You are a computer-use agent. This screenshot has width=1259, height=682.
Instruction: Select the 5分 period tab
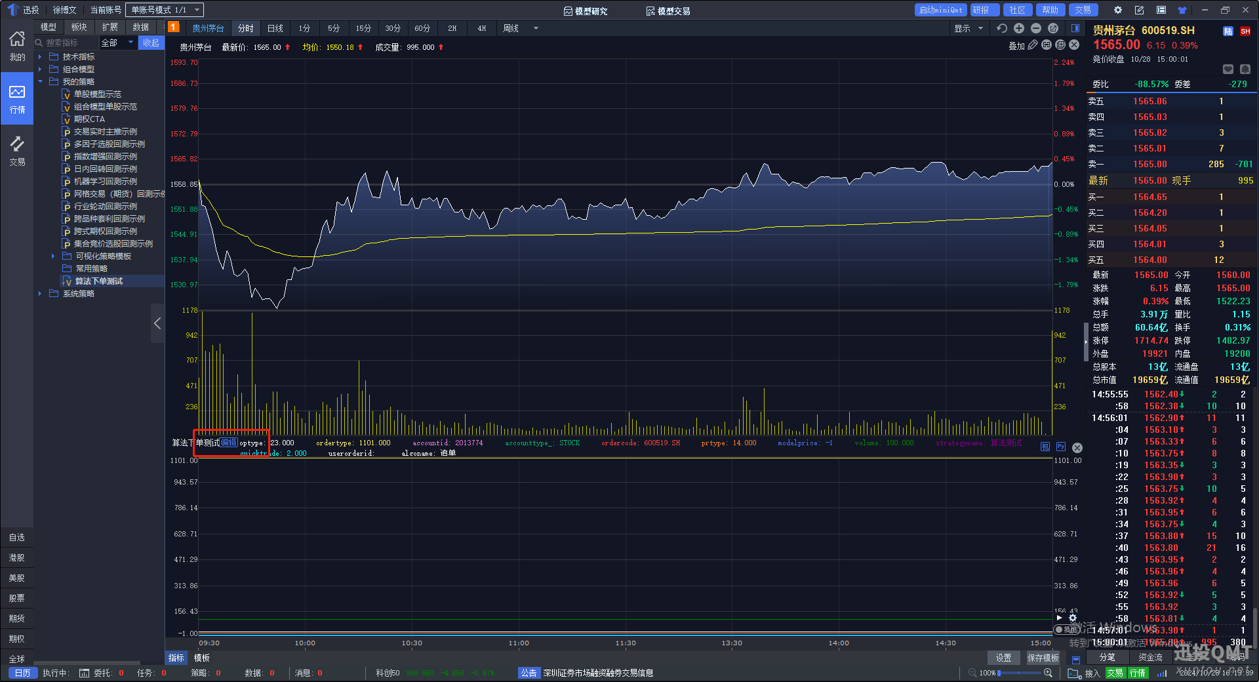tap(334, 28)
